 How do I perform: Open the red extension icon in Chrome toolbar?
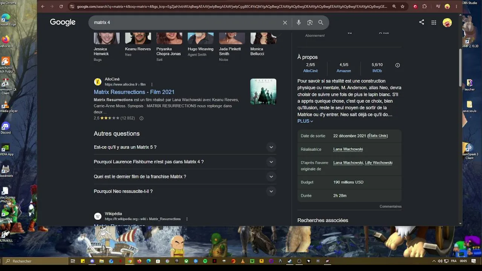click(415, 6)
